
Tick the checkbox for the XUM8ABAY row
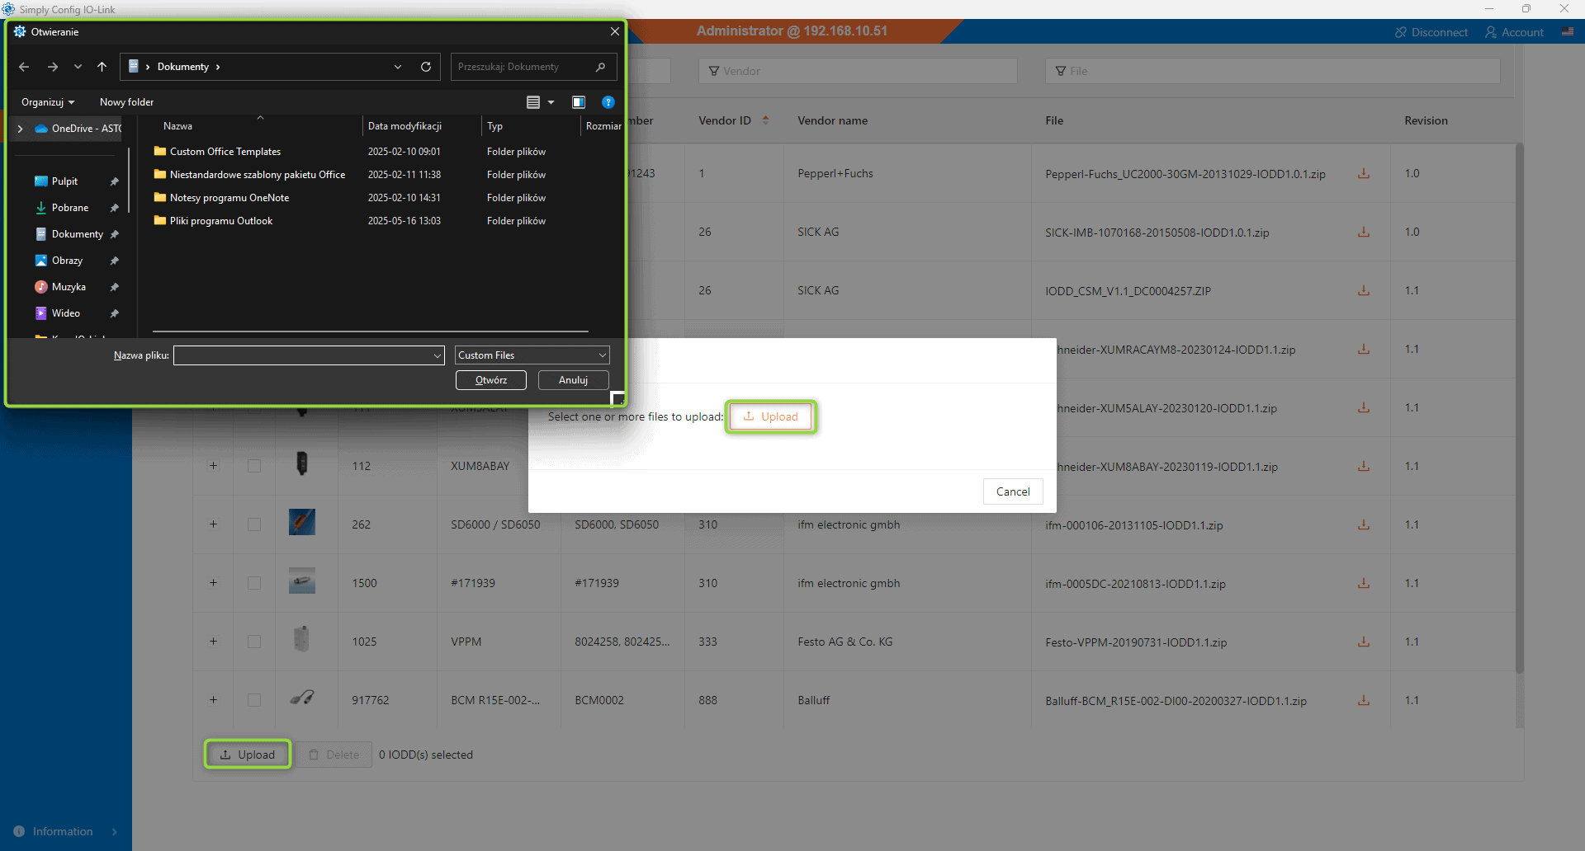coord(254,466)
